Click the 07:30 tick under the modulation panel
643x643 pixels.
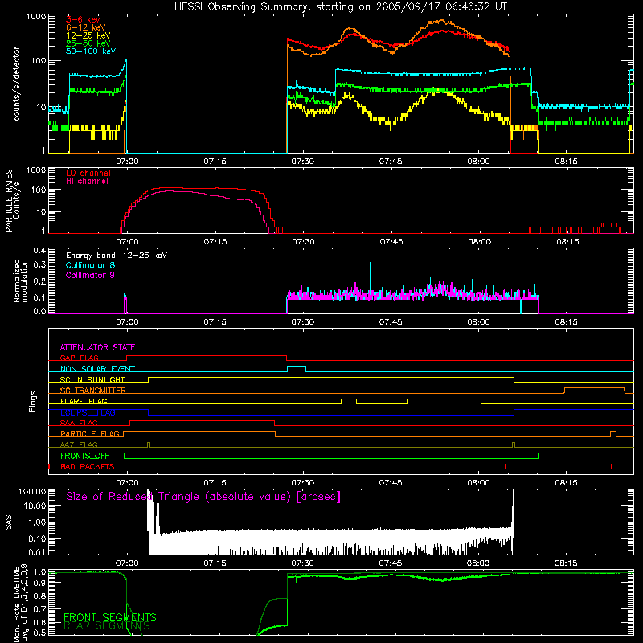(303, 322)
